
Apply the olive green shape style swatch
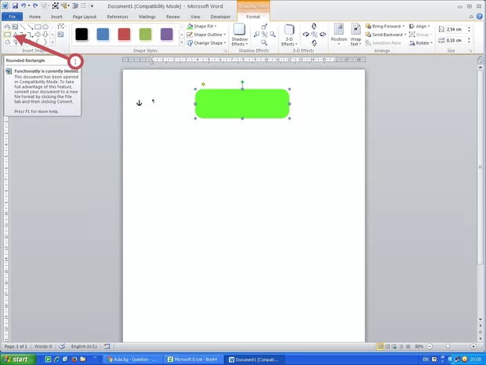point(145,35)
